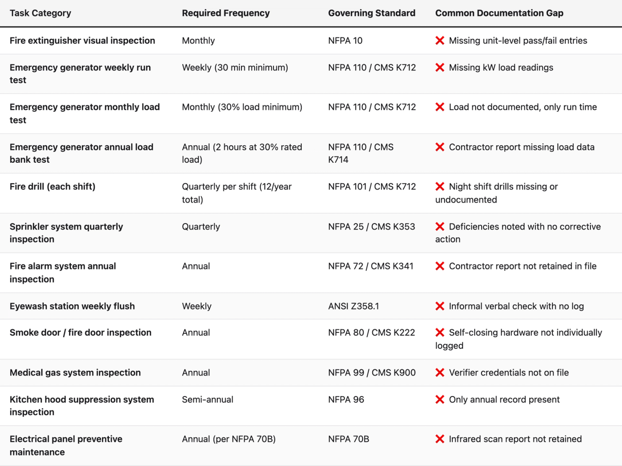Click the red X next to Missing kW load readings

[440, 68]
